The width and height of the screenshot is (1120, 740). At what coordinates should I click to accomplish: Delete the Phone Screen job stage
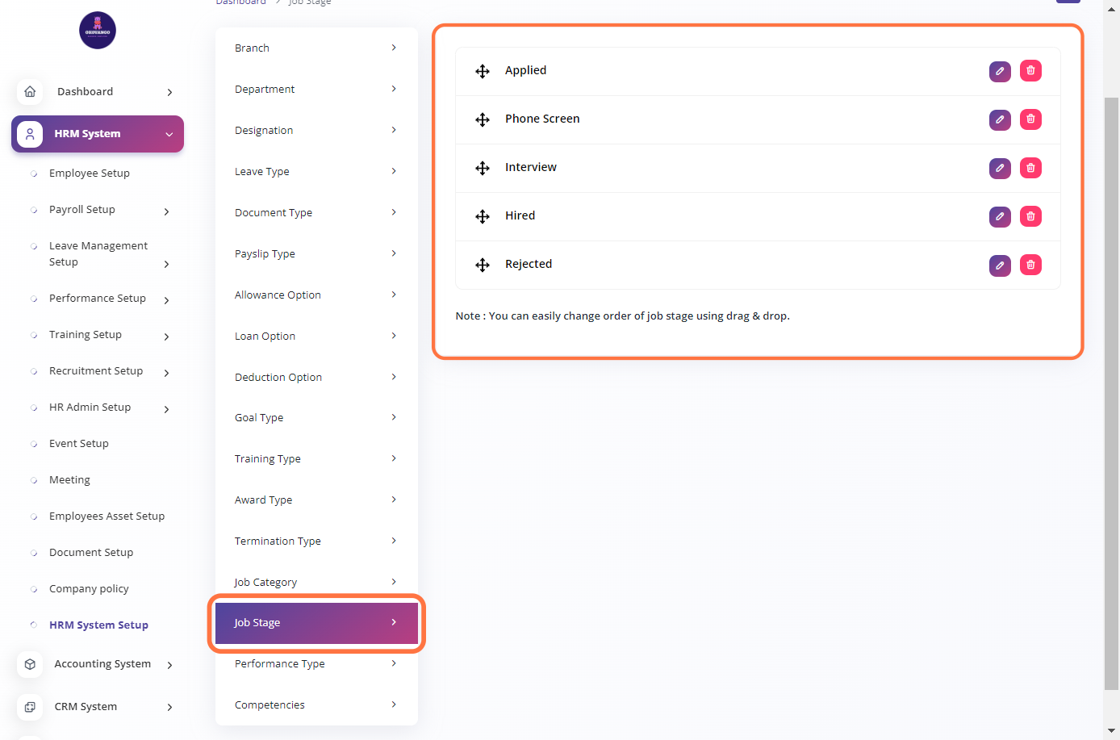1030,119
